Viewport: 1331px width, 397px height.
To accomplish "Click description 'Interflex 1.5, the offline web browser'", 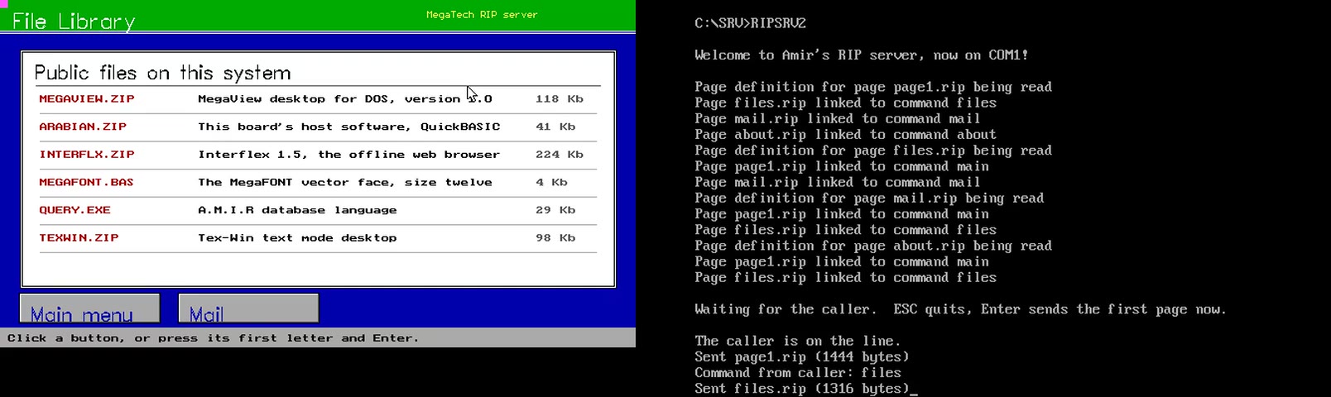I will pyautogui.click(x=349, y=155).
